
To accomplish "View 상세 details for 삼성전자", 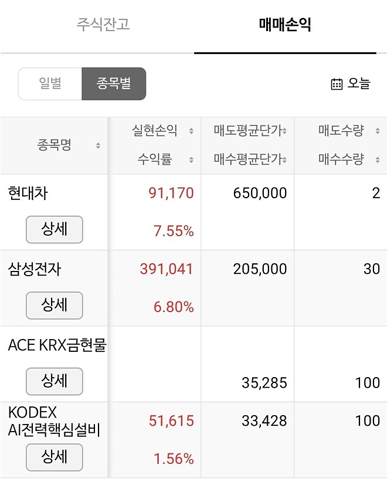I will click(54, 305).
